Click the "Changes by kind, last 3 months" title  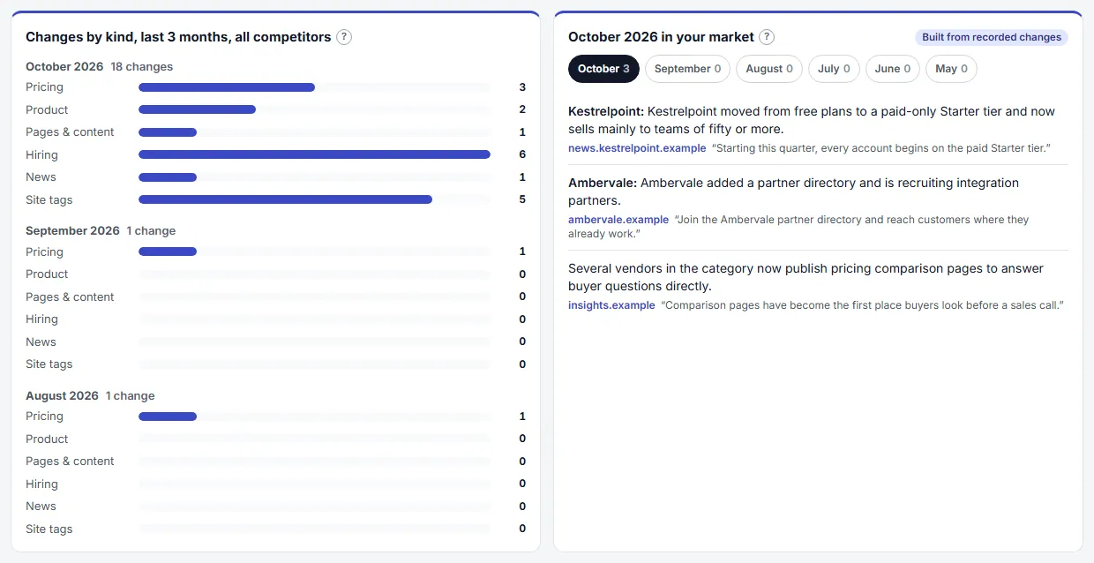tap(178, 37)
